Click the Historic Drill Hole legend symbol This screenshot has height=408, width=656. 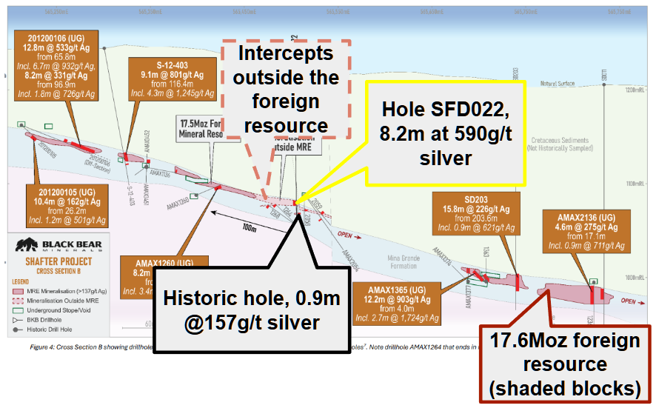point(18,330)
